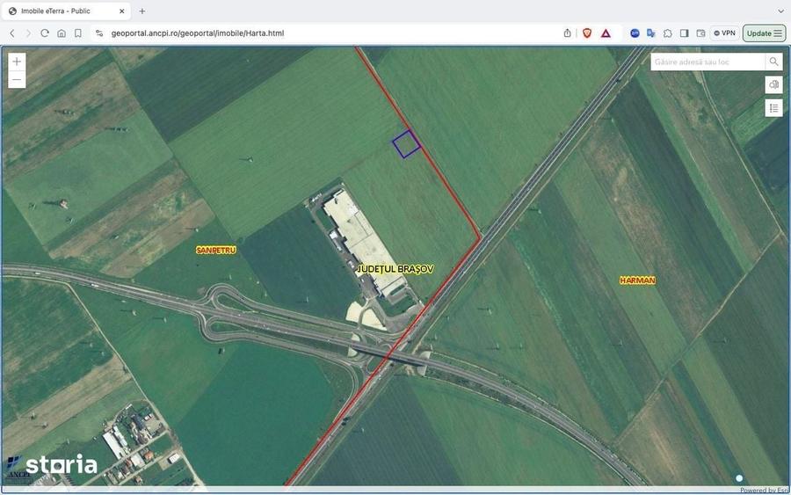
Task: Open the site settings icon beside the URL
Action: tap(99, 33)
